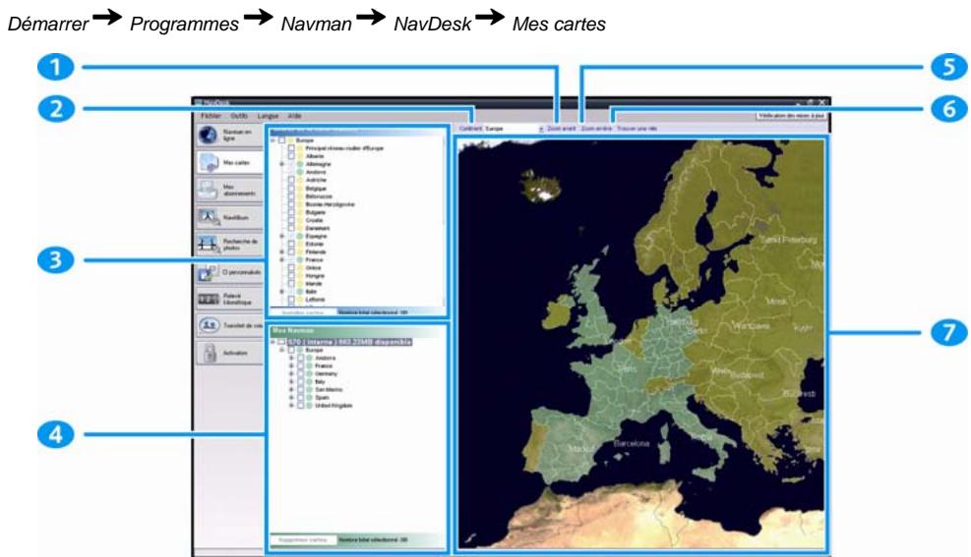Click the green map icon beside Allemagne
971x557 pixels.
click(300, 164)
